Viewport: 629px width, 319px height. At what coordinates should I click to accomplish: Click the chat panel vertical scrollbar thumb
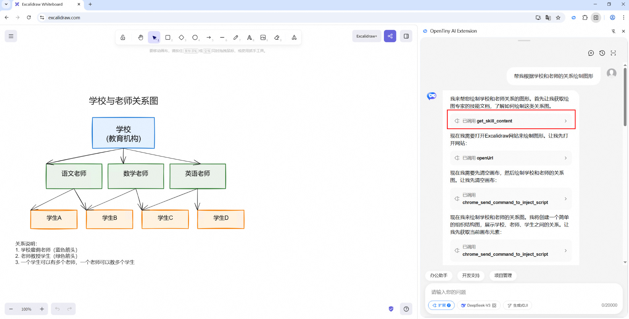coord(625,97)
